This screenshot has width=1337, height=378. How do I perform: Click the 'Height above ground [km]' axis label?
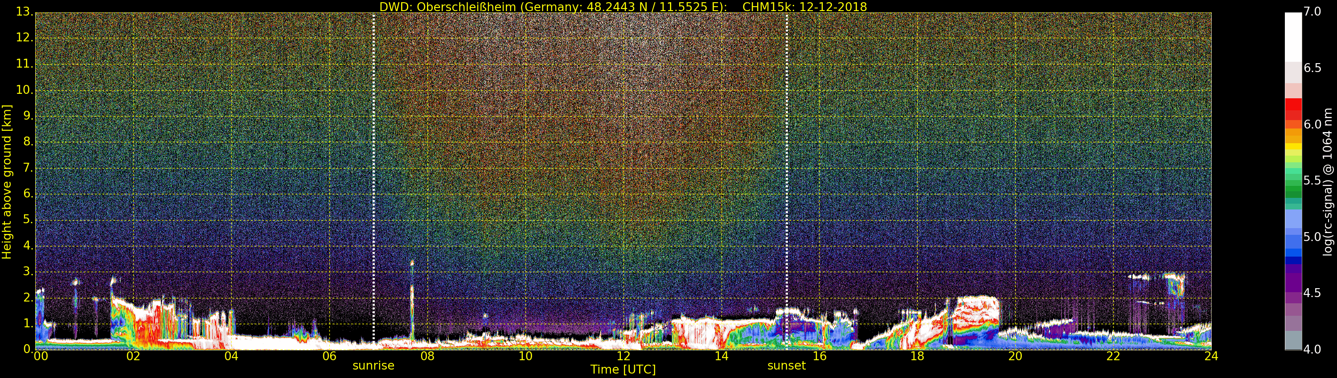click(7, 182)
